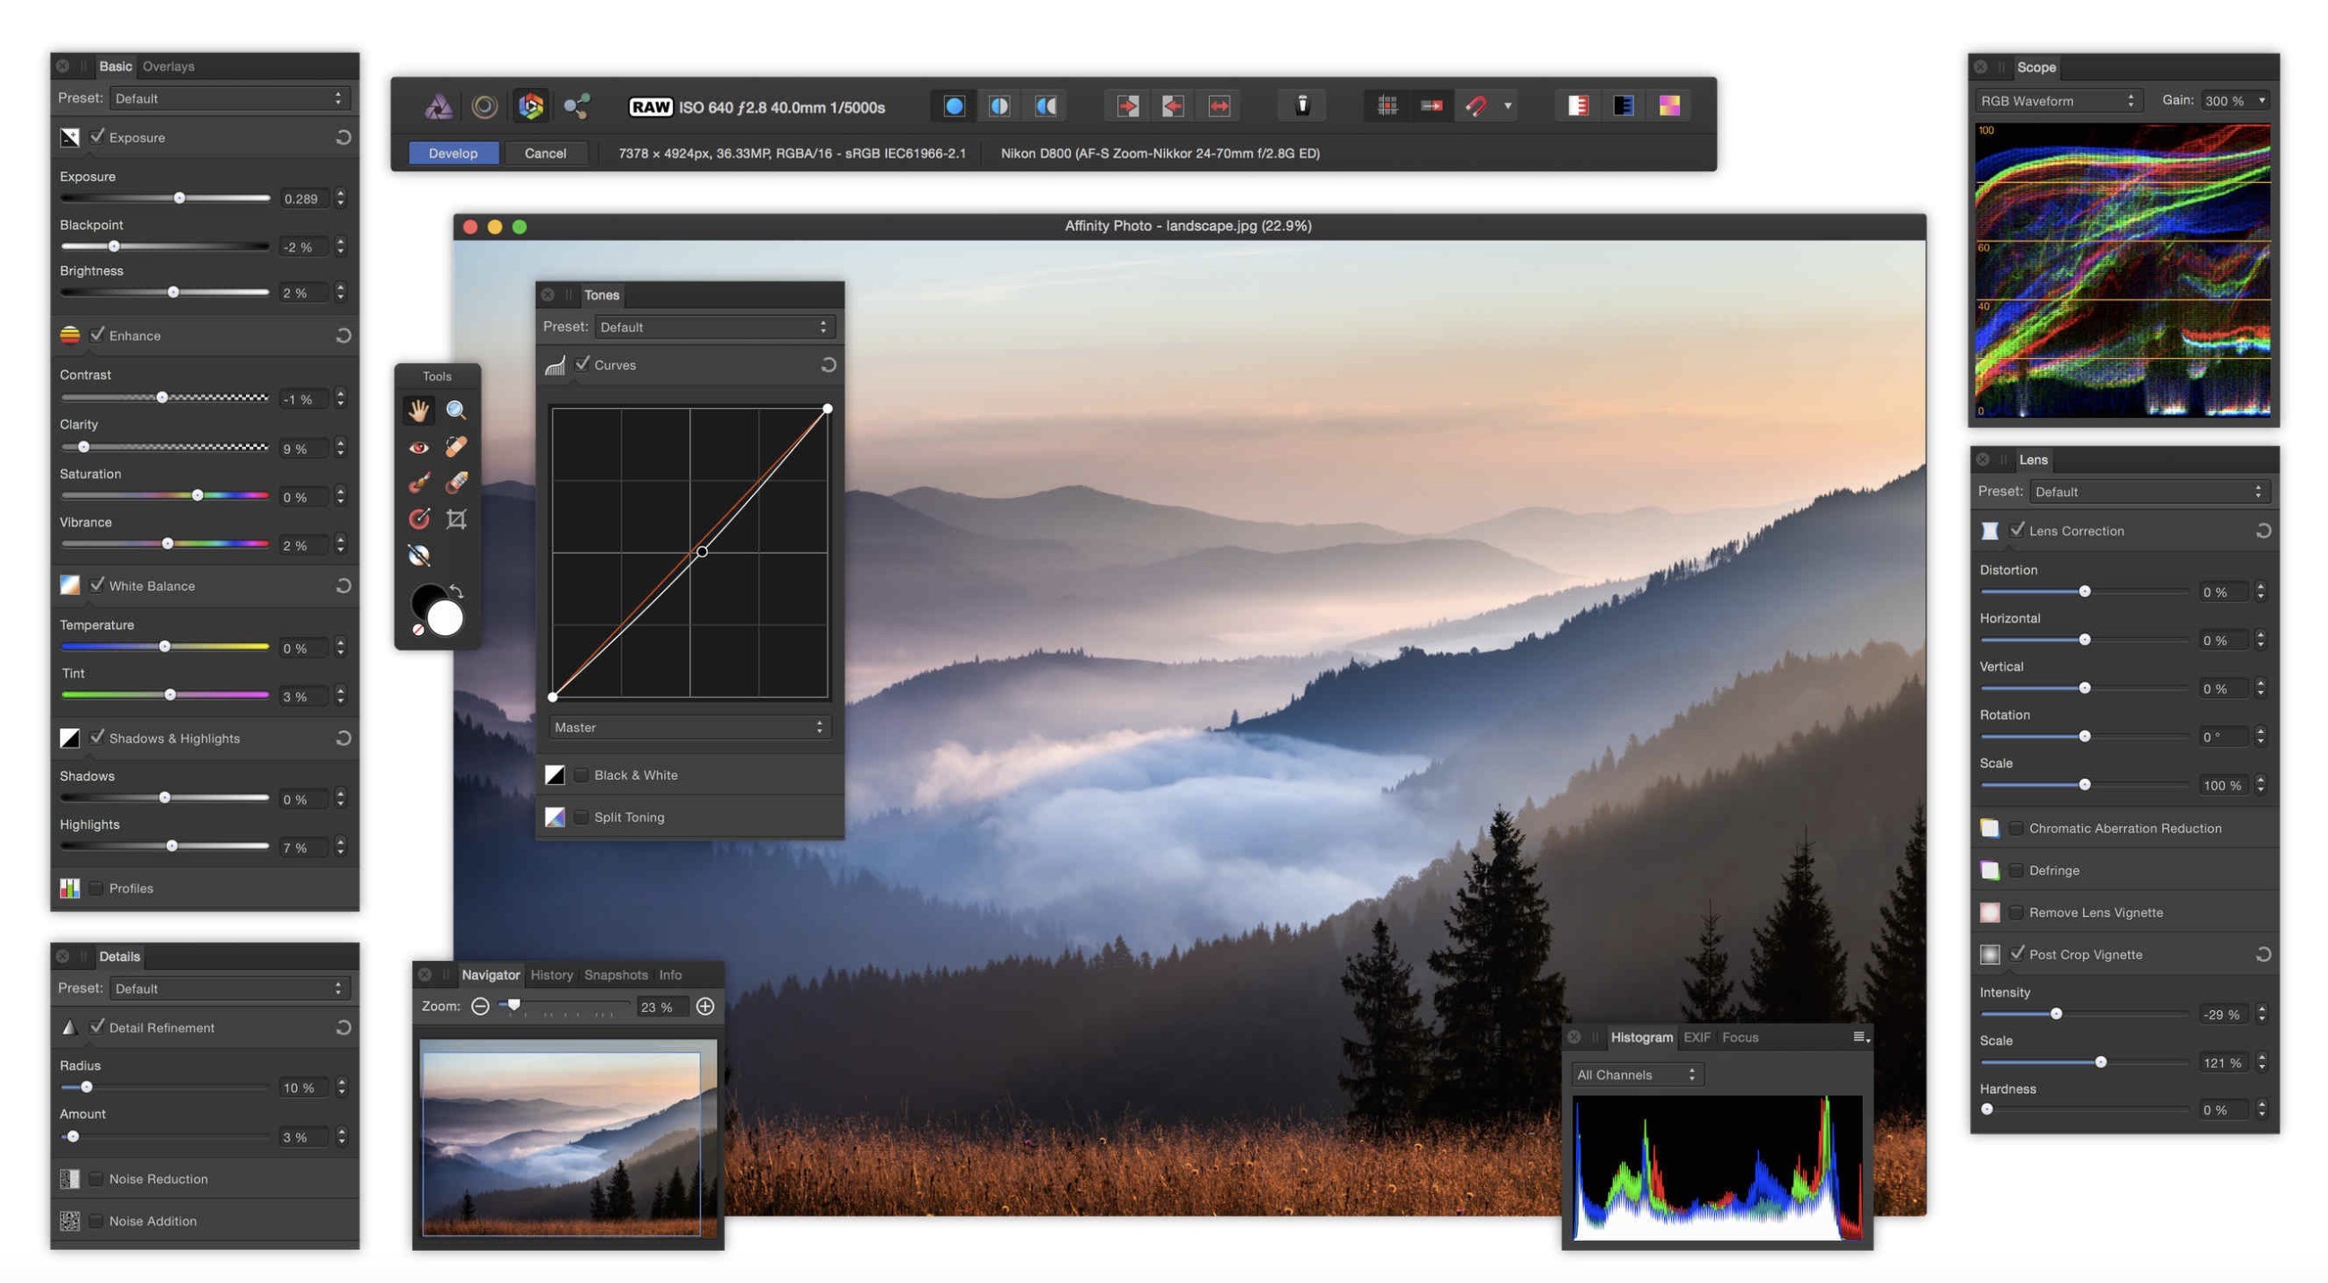Click the Develop button
2328x1283 pixels.
[453, 153]
